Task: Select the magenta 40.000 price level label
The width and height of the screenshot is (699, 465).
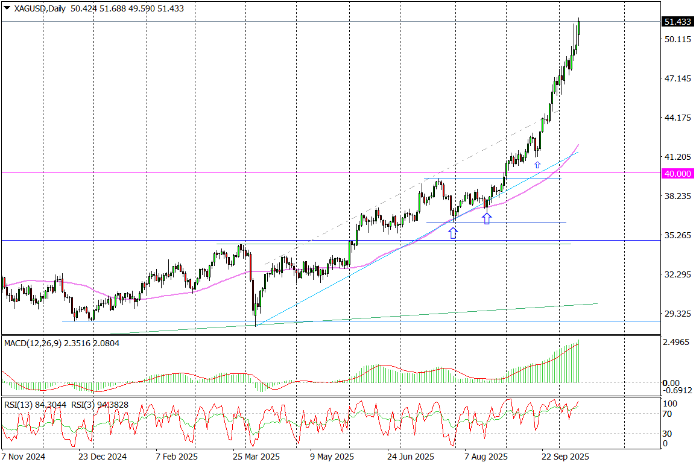Action: point(677,173)
